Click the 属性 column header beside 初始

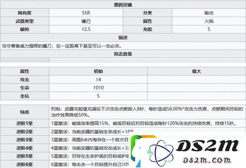pyautogui.click(x=24, y=71)
